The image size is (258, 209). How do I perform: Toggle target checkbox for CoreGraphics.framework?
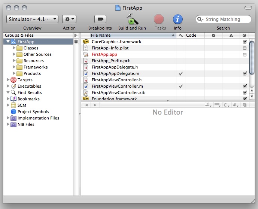click(x=245, y=42)
